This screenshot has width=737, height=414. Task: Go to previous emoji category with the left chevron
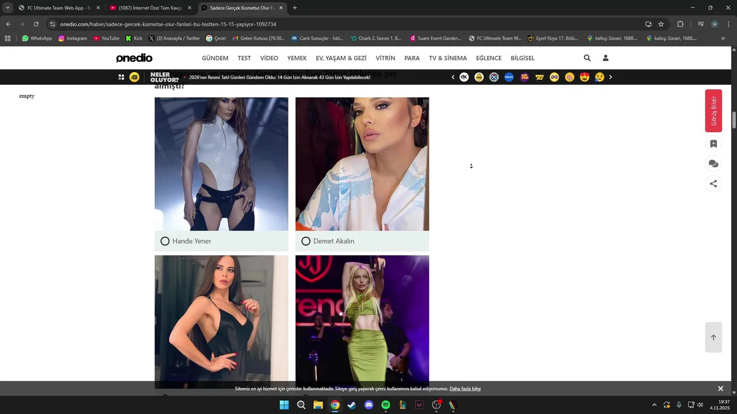(453, 77)
